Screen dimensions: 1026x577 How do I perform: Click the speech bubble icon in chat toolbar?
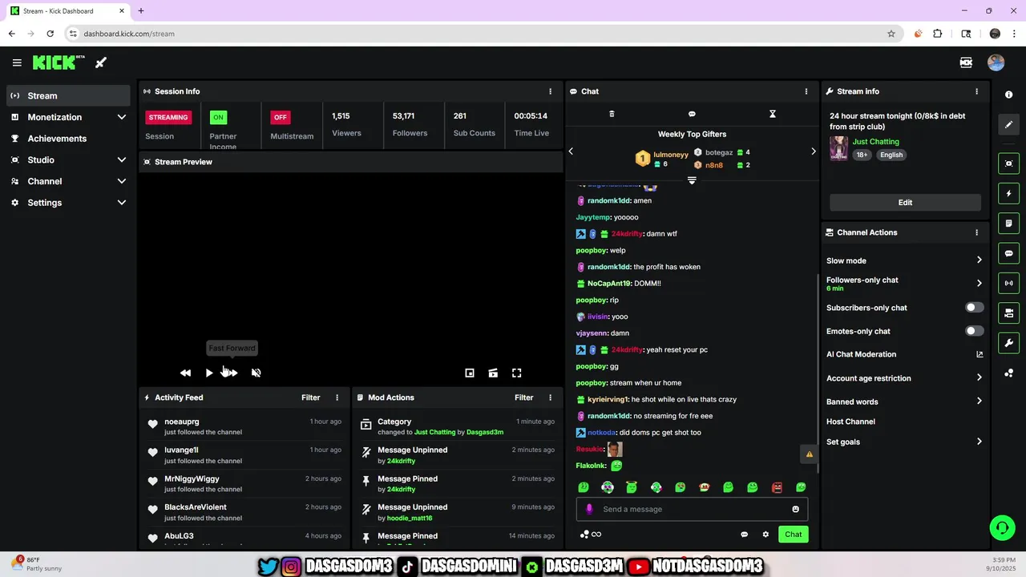pyautogui.click(x=692, y=114)
